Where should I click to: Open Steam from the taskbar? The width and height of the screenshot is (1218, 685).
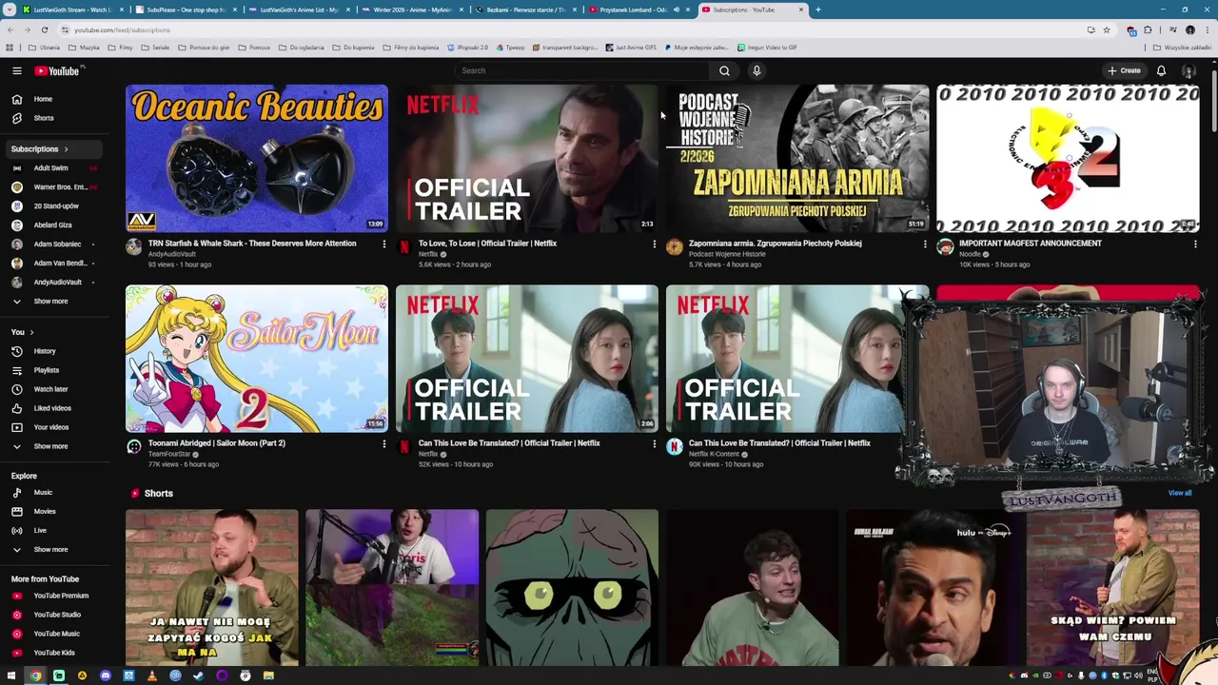coord(198,675)
